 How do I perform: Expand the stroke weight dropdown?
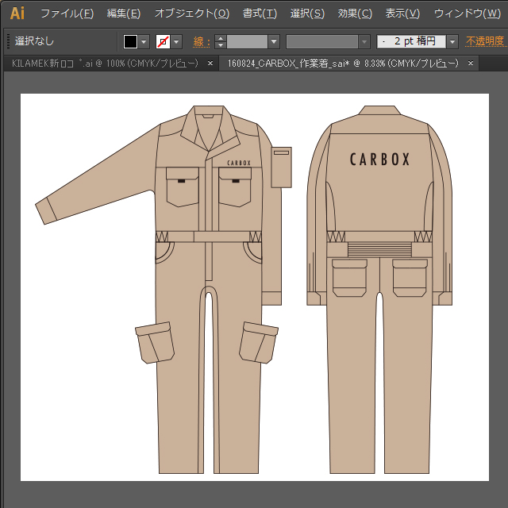[x=274, y=41]
